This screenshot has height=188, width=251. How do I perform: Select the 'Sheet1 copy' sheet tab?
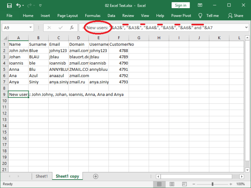click(67, 176)
